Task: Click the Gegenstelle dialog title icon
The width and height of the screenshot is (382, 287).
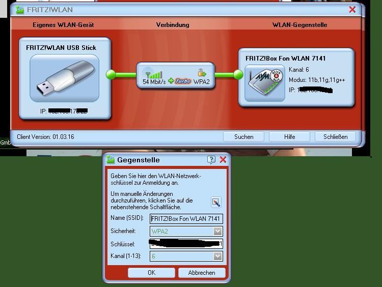Action: tap(111, 159)
